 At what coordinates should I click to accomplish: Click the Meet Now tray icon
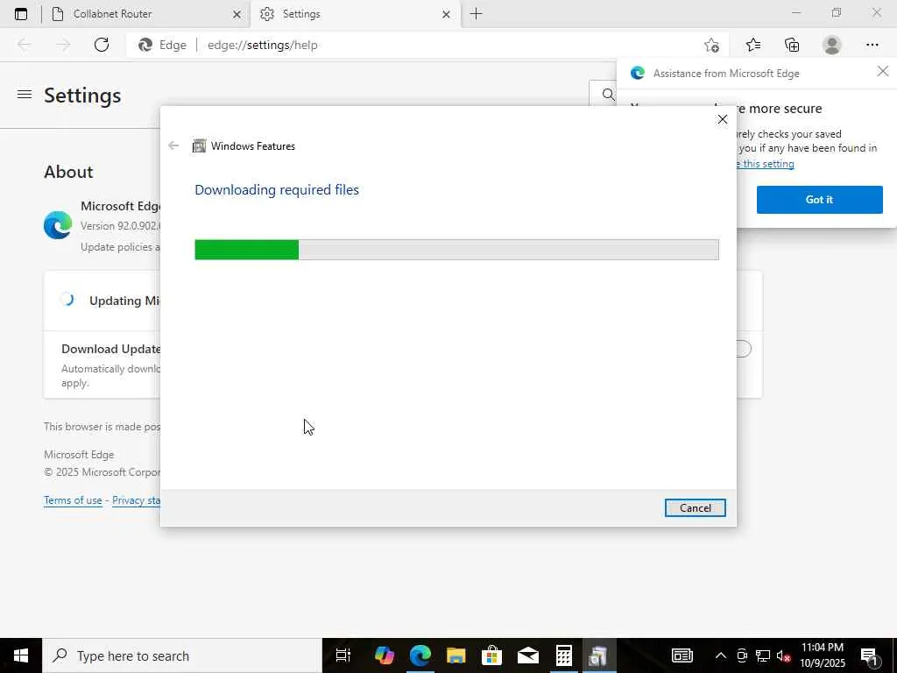point(742,655)
